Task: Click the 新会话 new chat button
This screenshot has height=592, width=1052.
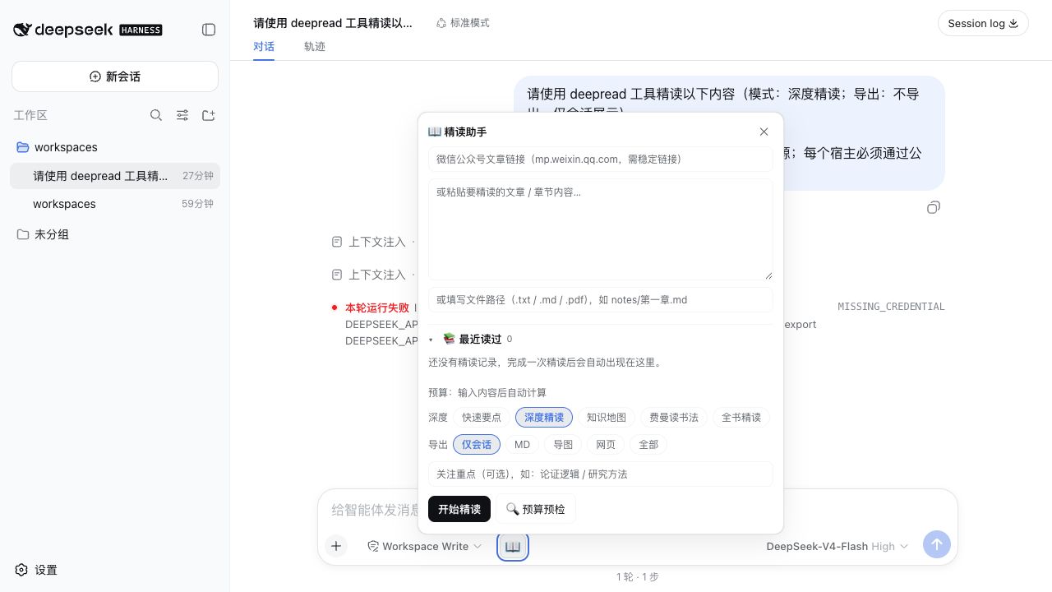Action: click(x=115, y=76)
